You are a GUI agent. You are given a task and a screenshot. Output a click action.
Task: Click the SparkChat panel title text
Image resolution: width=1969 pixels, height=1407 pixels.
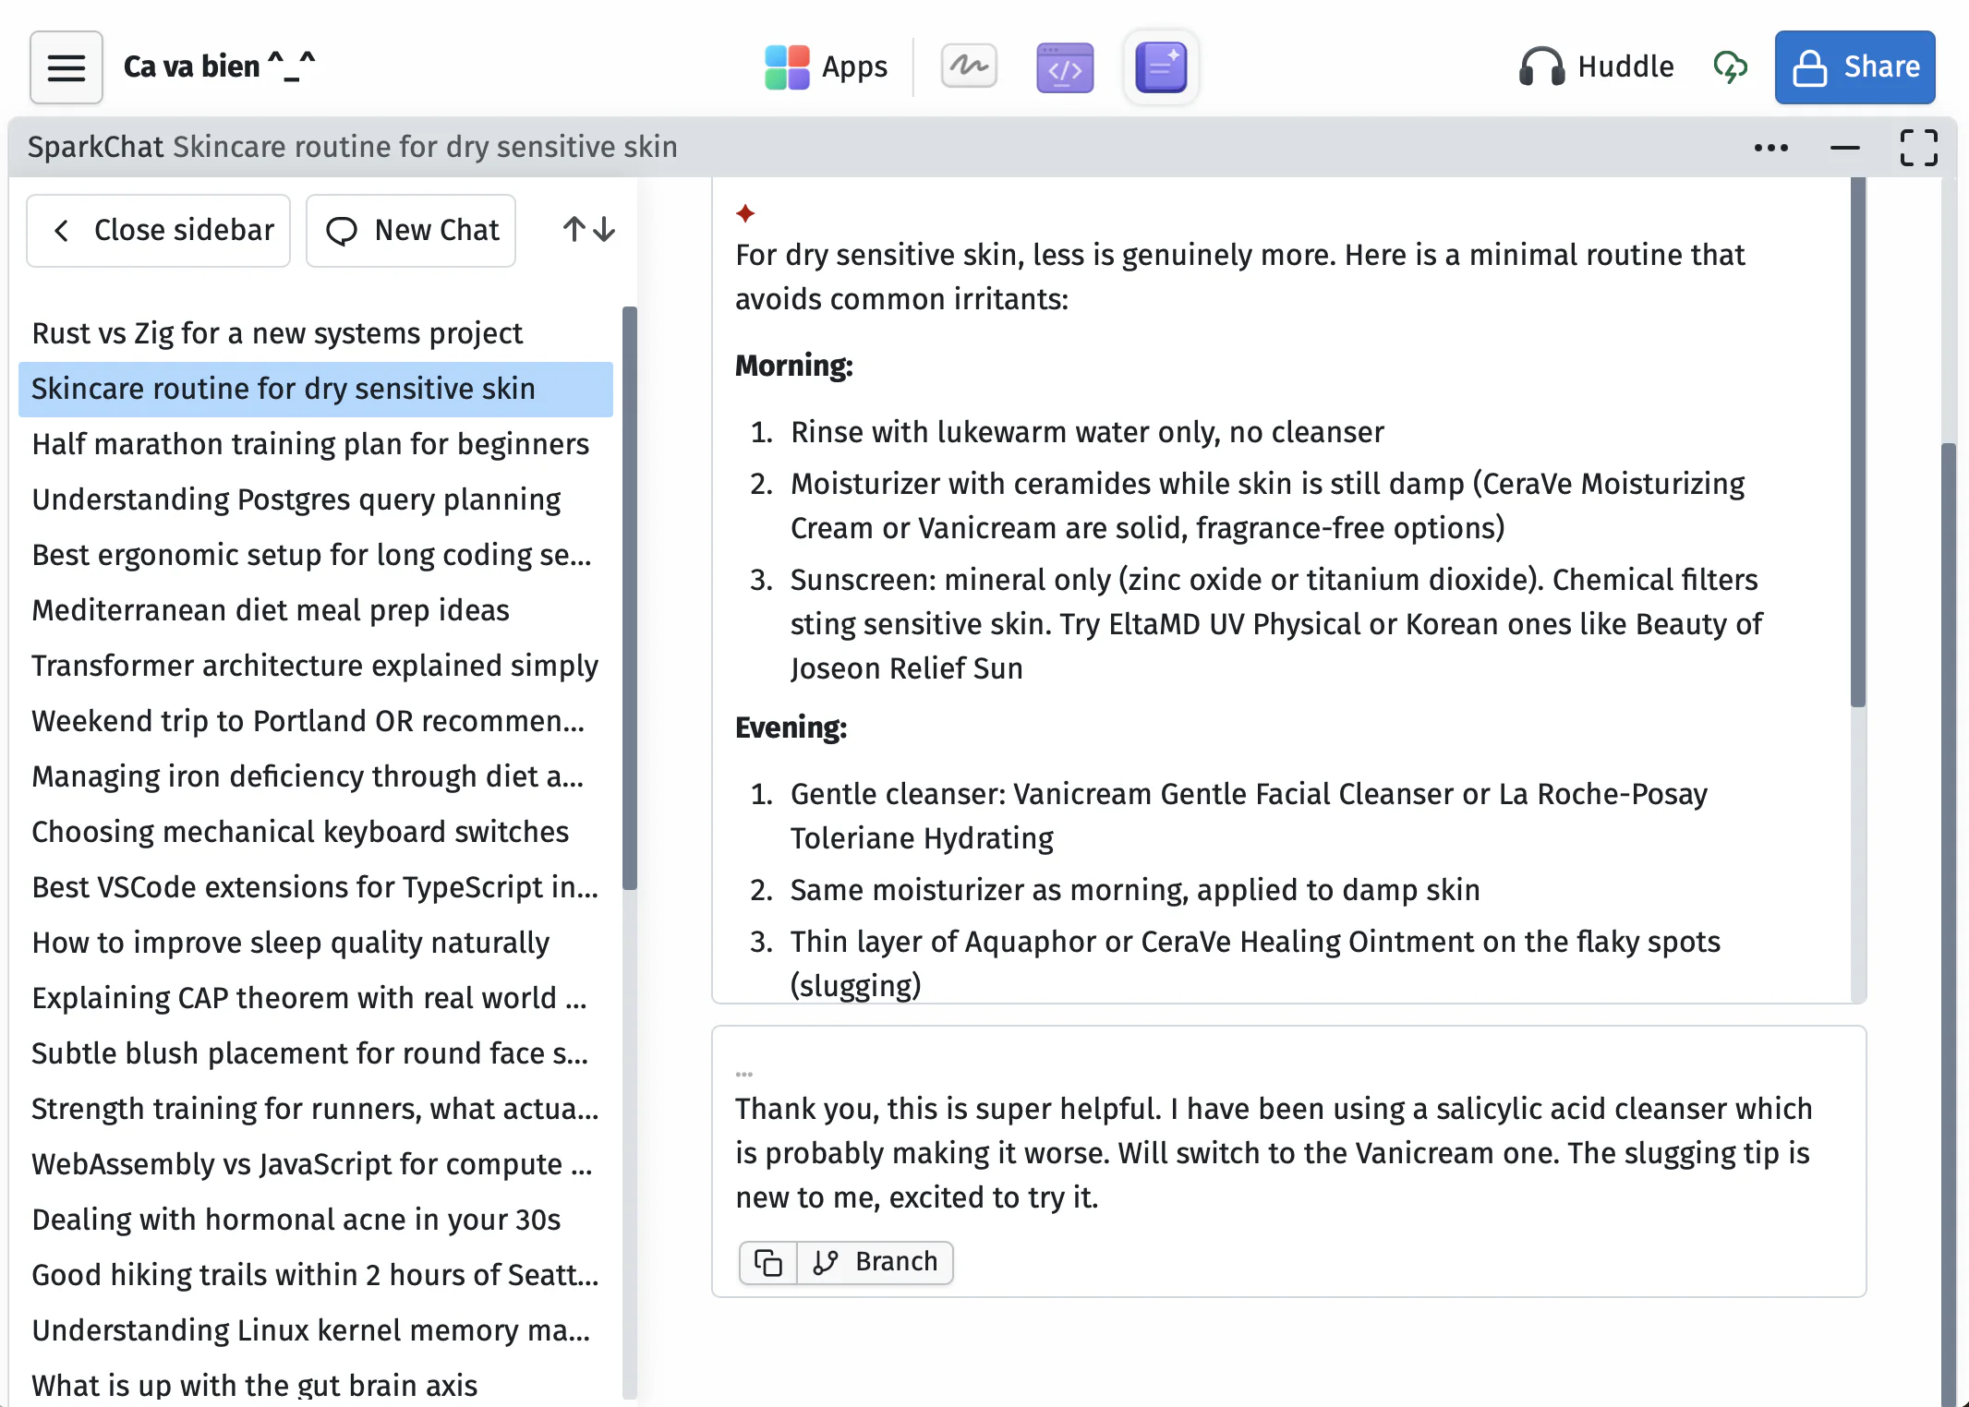(x=352, y=147)
